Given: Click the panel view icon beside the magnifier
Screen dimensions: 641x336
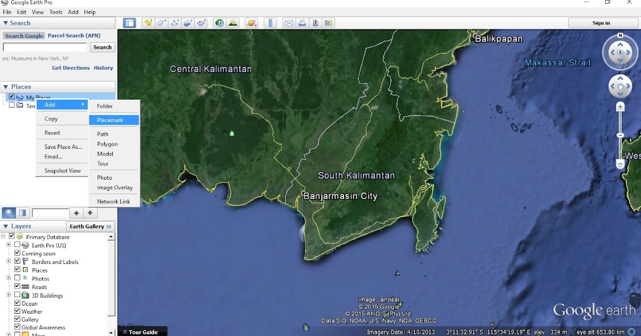Looking at the screenshot, I should tap(22, 213).
